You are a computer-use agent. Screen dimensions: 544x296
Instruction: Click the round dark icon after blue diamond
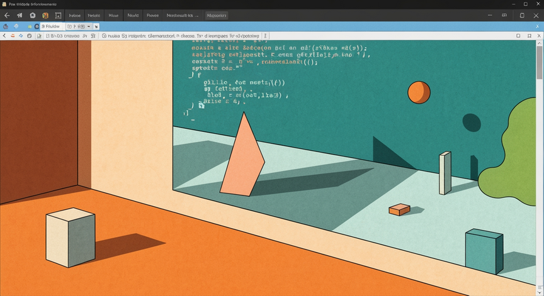[x=29, y=36]
